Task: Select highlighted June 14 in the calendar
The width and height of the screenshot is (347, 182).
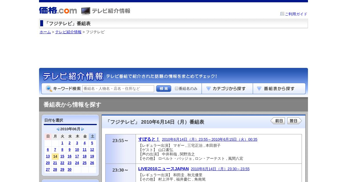Action: [55, 157]
